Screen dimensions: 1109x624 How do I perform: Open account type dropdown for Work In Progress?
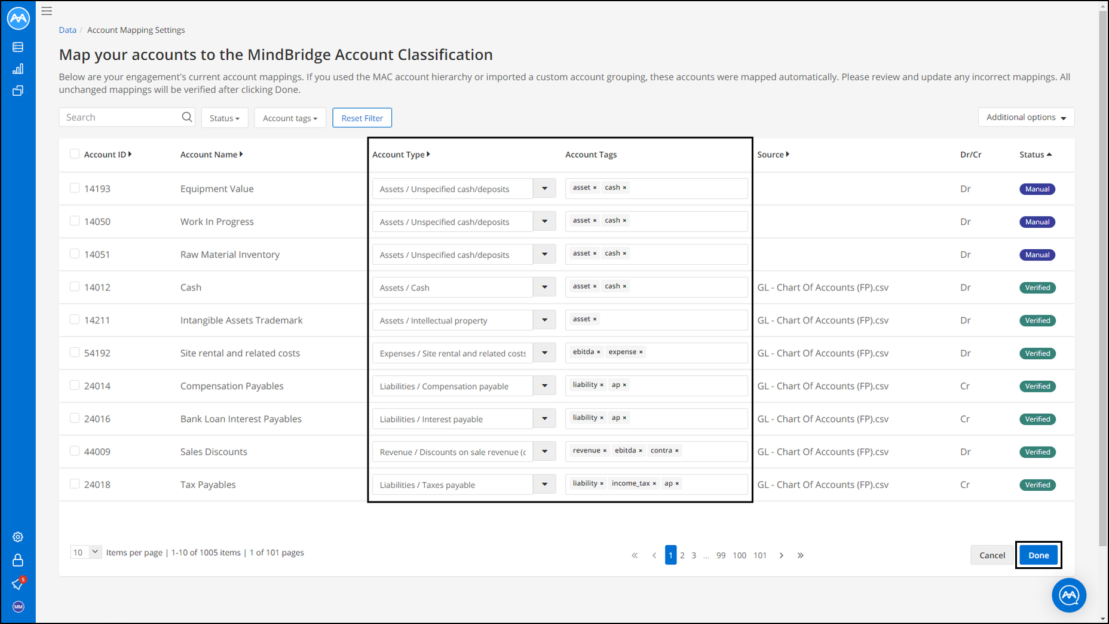point(544,222)
